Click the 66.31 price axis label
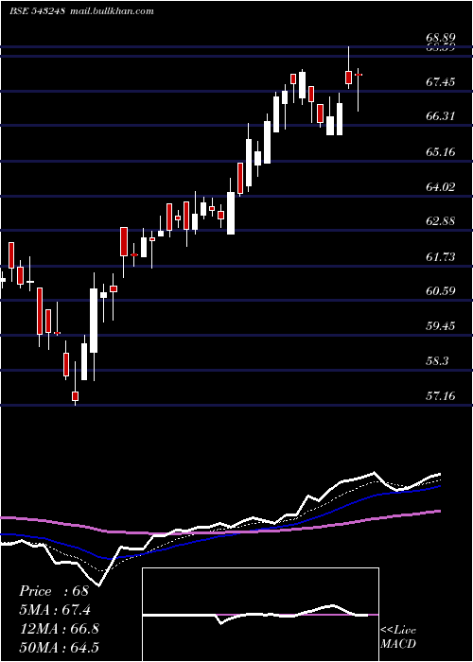This screenshot has width=473, height=662. click(440, 115)
